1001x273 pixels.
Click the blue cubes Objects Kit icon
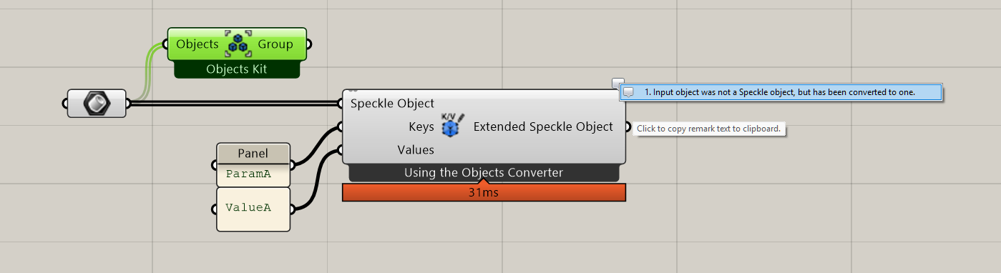238,44
